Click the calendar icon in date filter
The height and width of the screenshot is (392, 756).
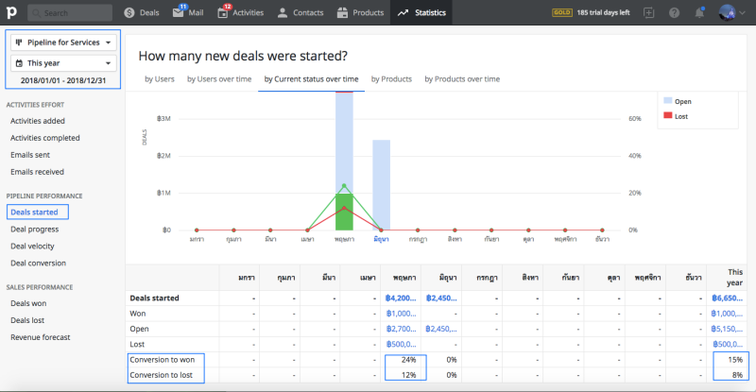point(19,63)
